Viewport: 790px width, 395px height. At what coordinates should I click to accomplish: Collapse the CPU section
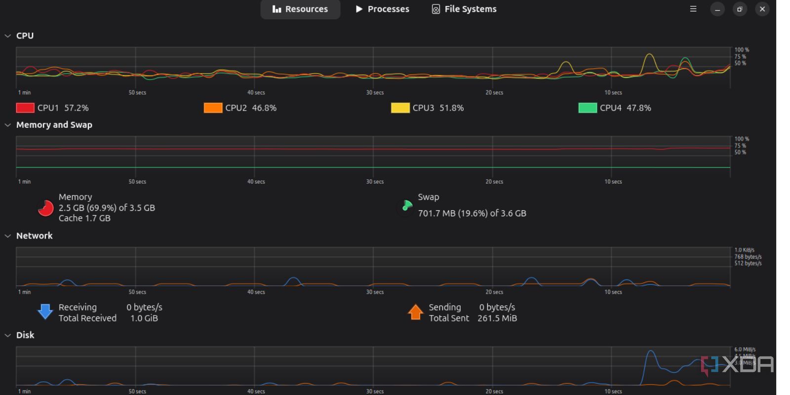click(x=7, y=36)
